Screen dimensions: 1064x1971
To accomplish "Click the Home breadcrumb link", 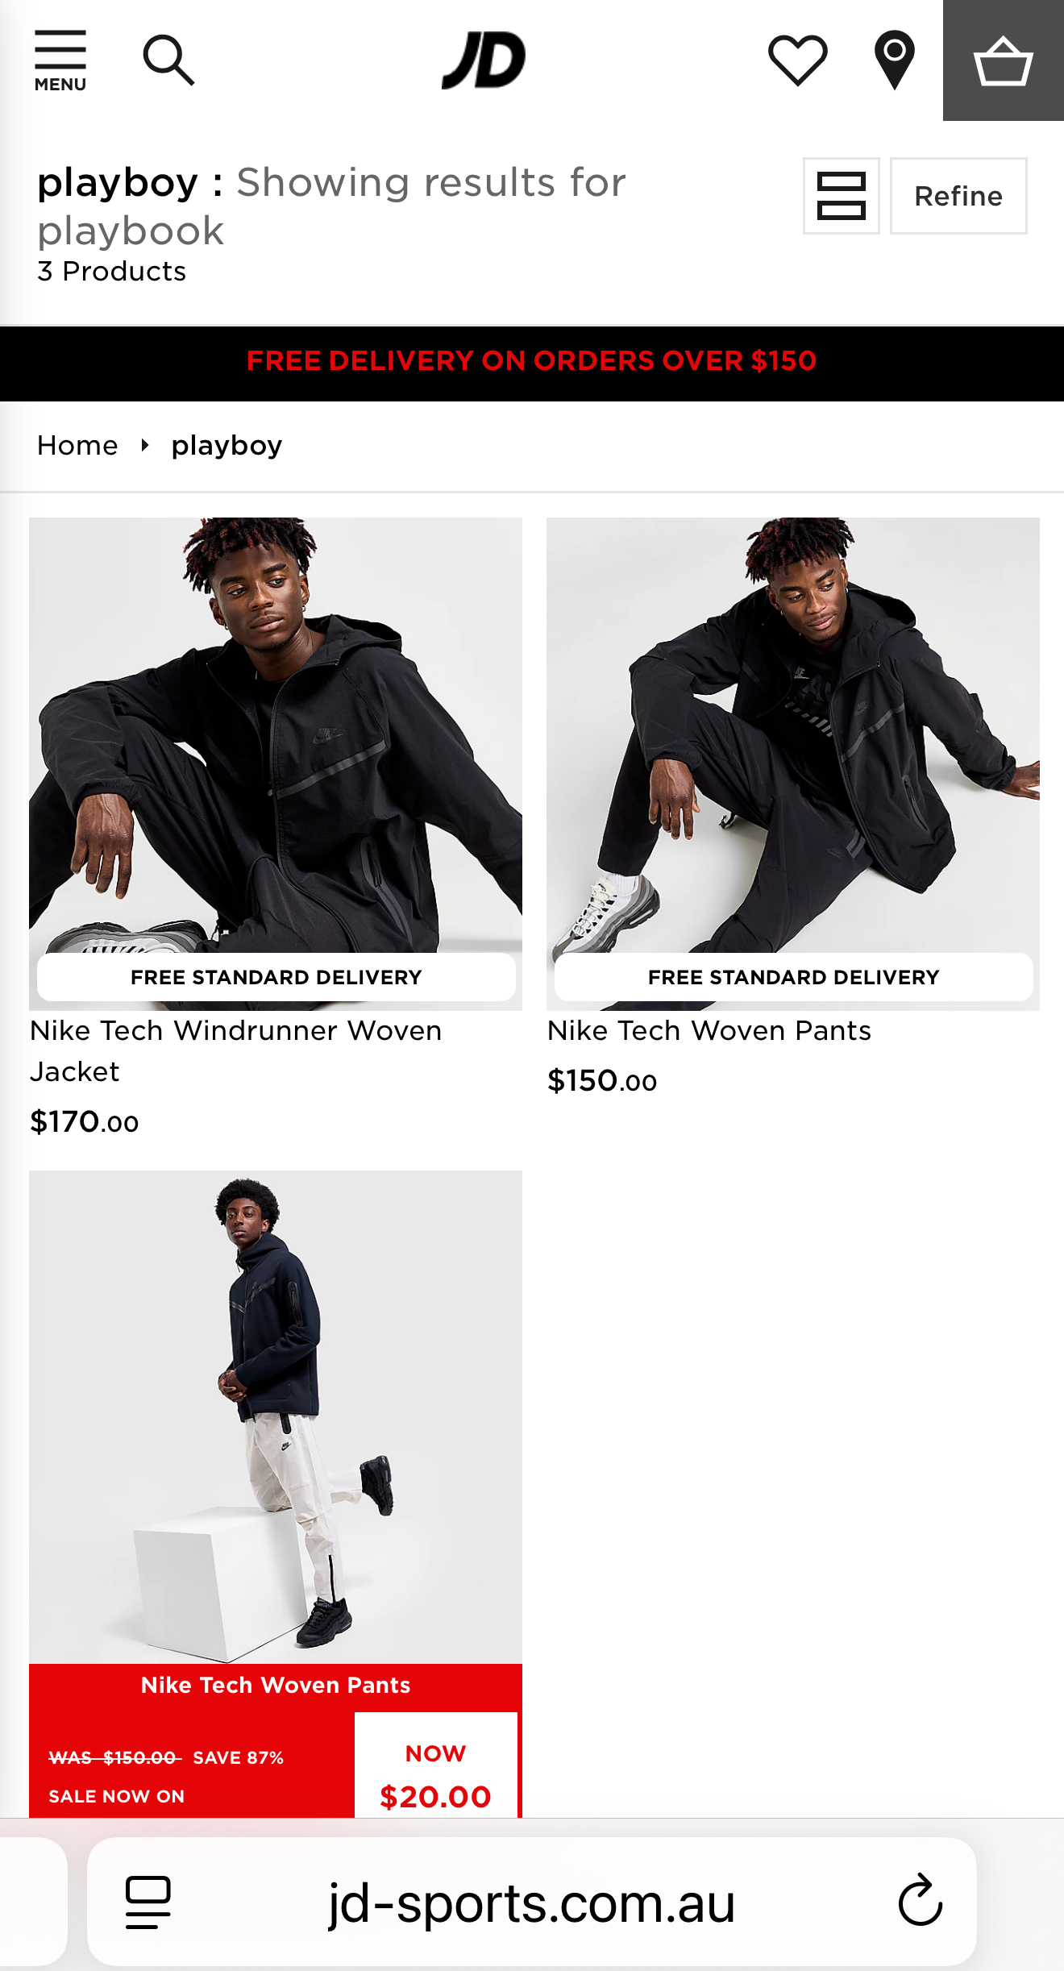I will [x=77, y=445].
